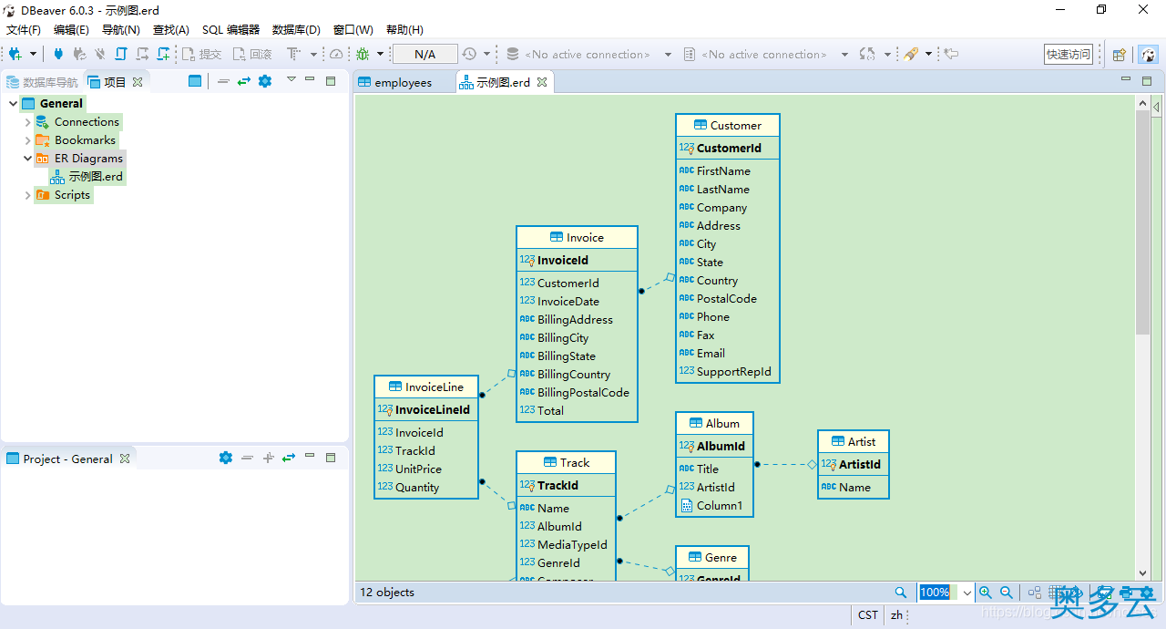This screenshot has height=629, width=1166.
Task: Click the Disconnect plug icon
Action: [x=100, y=55]
